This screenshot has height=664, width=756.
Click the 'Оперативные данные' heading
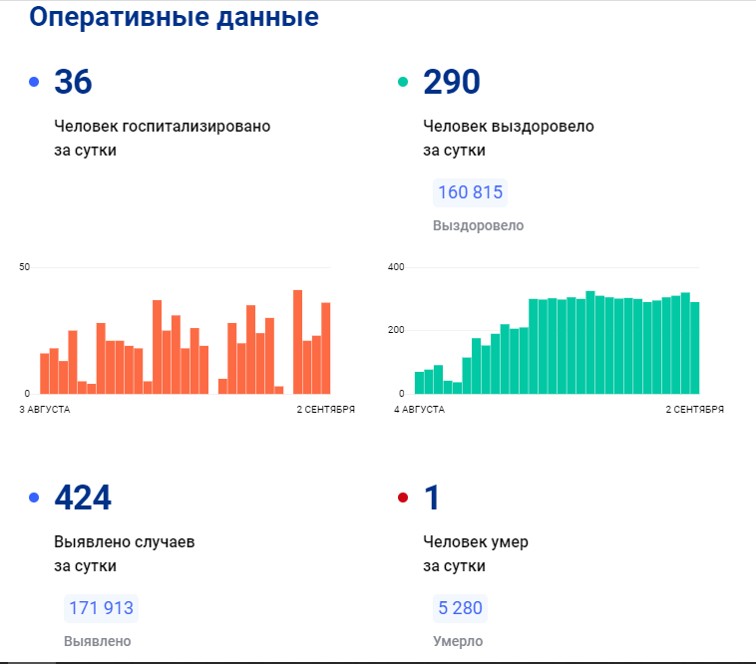tap(175, 17)
